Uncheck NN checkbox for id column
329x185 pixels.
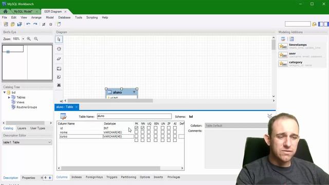click(x=142, y=128)
